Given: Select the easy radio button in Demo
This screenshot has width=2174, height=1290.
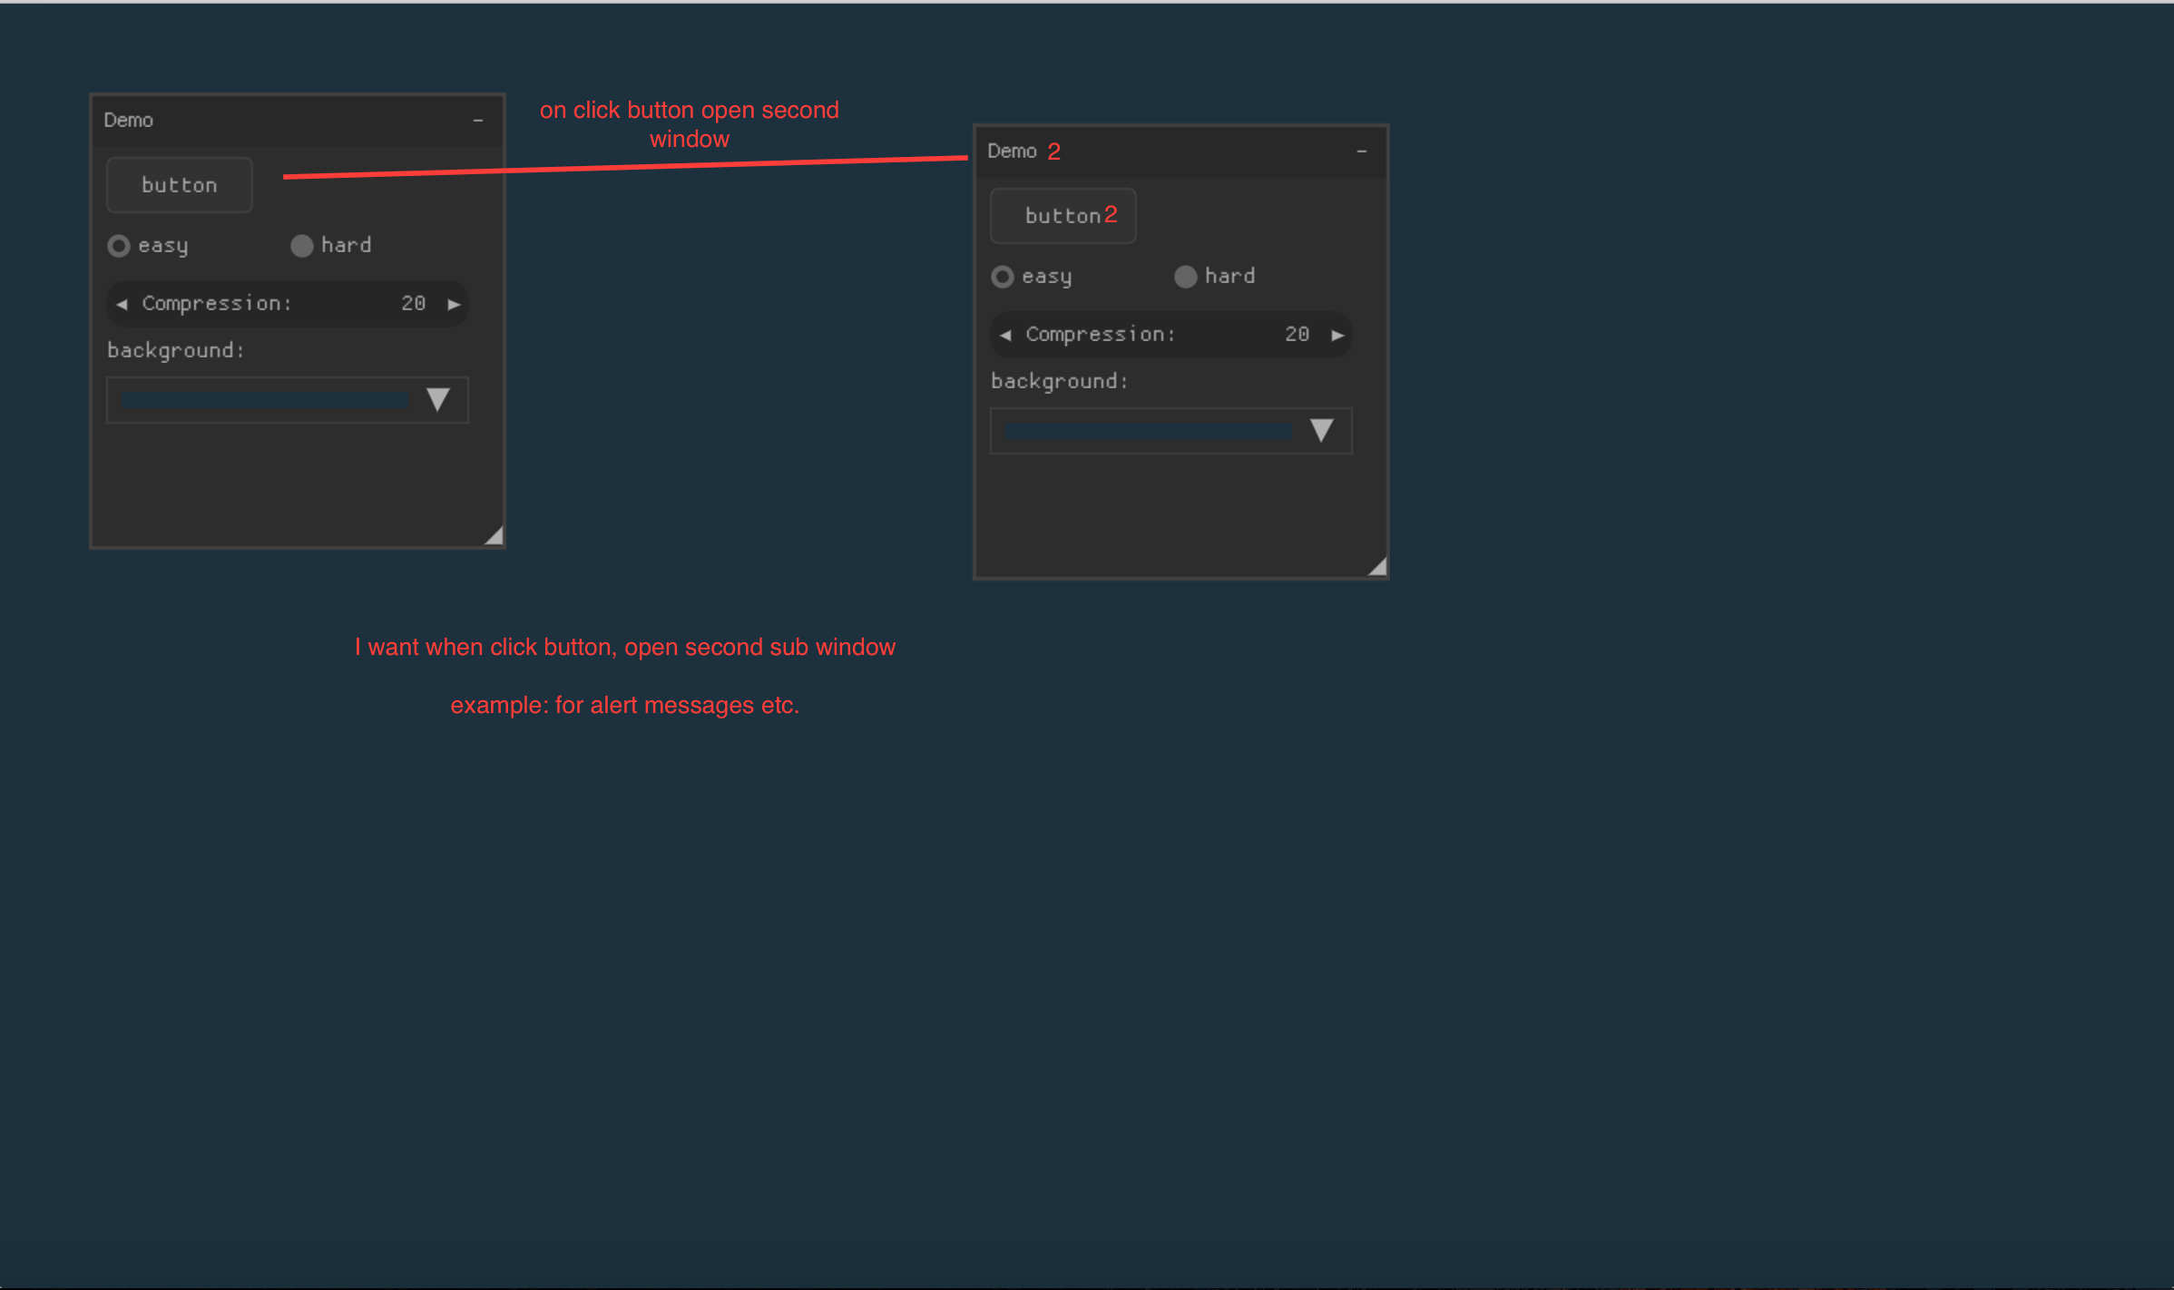Looking at the screenshot, I should [119, 245].
